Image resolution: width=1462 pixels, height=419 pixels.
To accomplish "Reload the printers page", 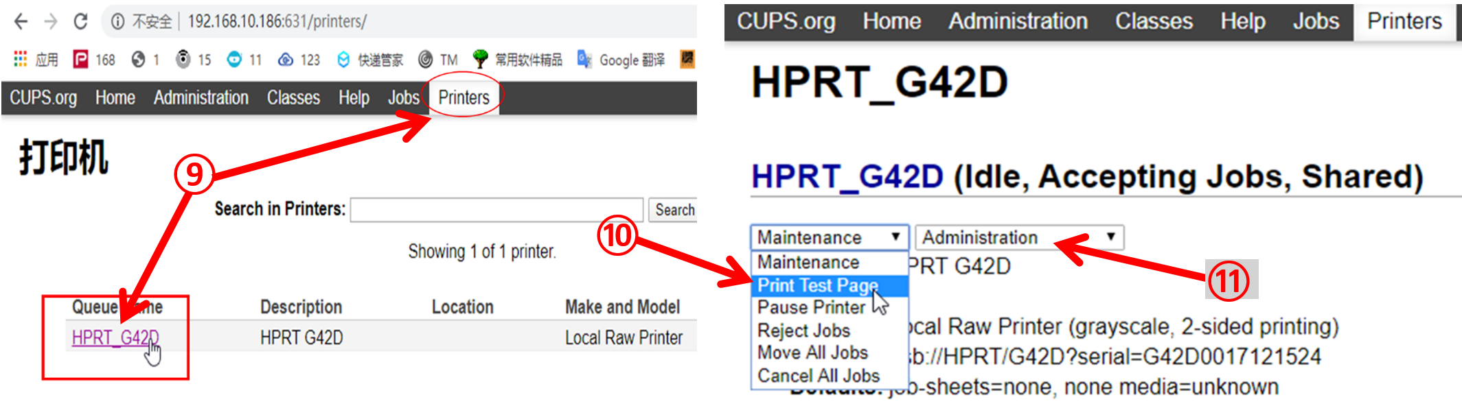I will 80,22.
